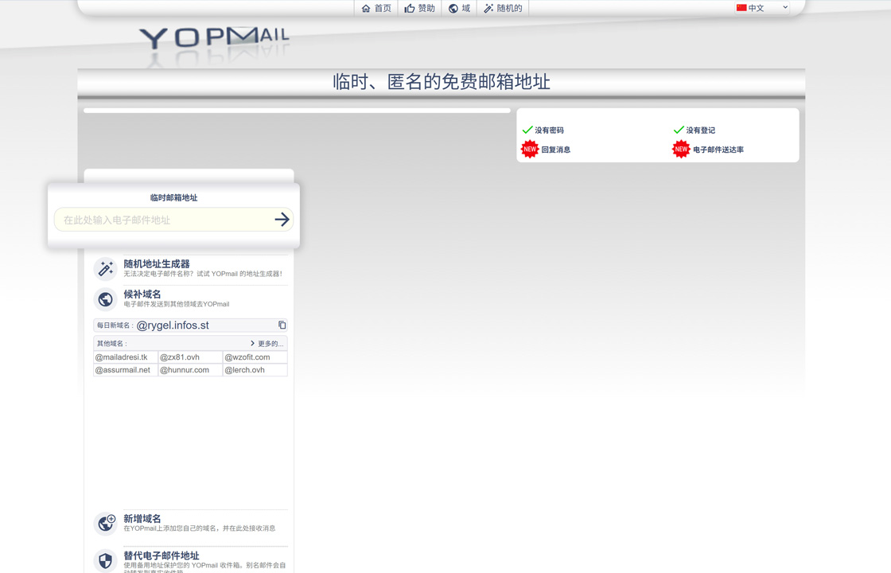Screen dimensions: 891x573
Task: Copy the daily domain @rygel.infos.st
Action: pos(282,325)
